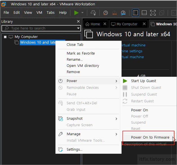The width and height of the screenshot is (177, 165).
Task: Open the Help menu
Action: [x=63, y=13]
